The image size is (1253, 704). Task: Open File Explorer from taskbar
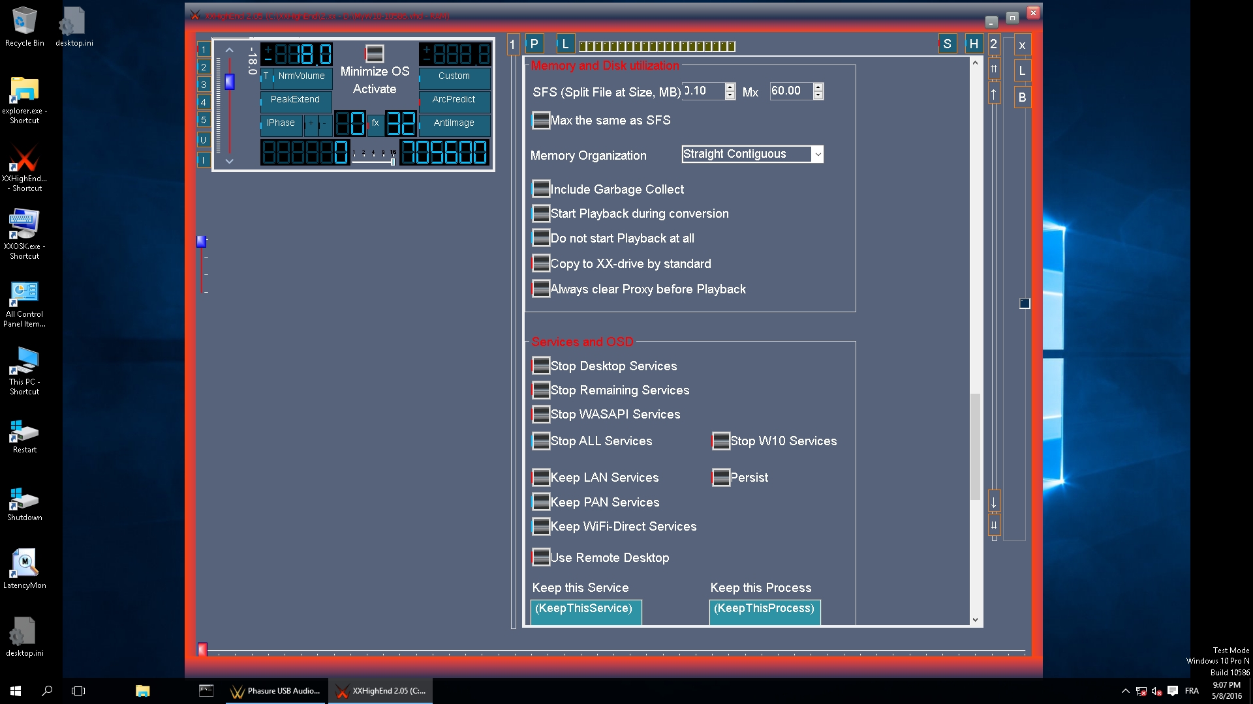click(142, 691)
